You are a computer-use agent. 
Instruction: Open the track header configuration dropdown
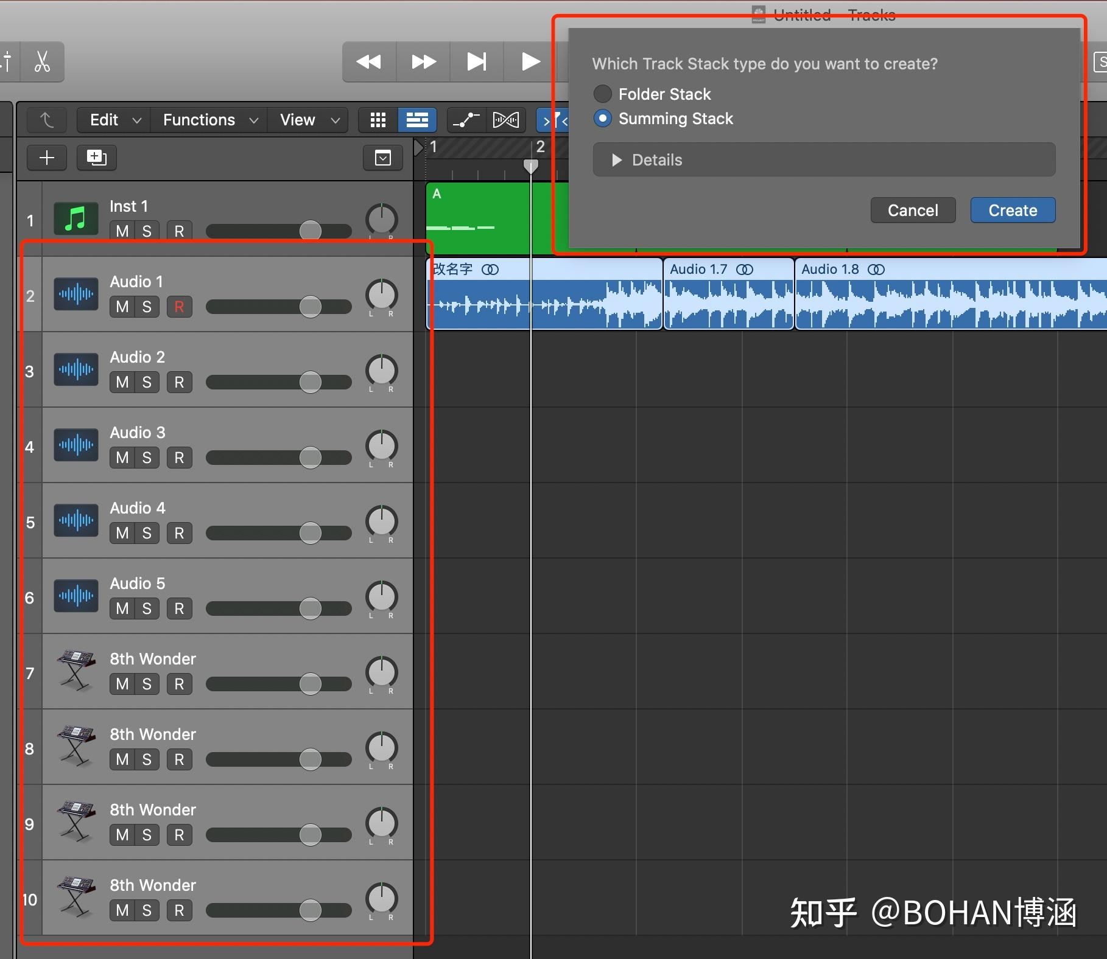pyautogui.click(x=382, y=158)
